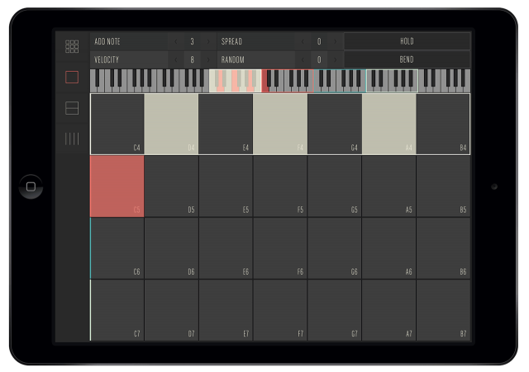Decrease the Random value
The height and width of the screenshot is (372, 529).
[x=303, y=59]
